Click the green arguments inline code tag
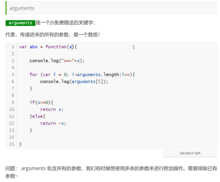 click(20, 23)
